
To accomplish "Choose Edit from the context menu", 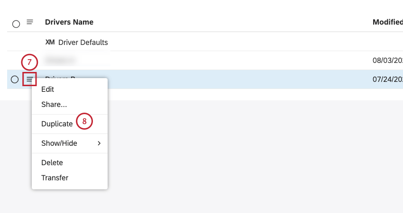I will point(47,89).
